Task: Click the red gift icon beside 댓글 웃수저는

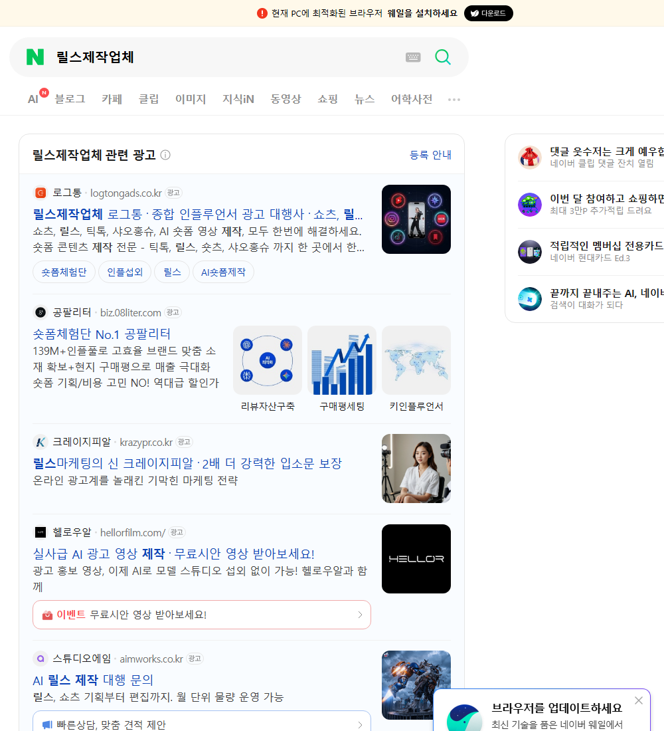Action: (x=530, y=157)
